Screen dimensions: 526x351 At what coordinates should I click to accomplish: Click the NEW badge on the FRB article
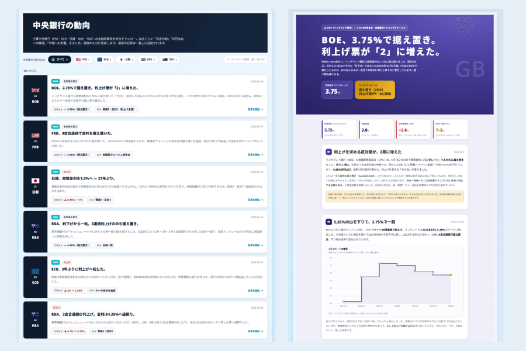(56, 126)
